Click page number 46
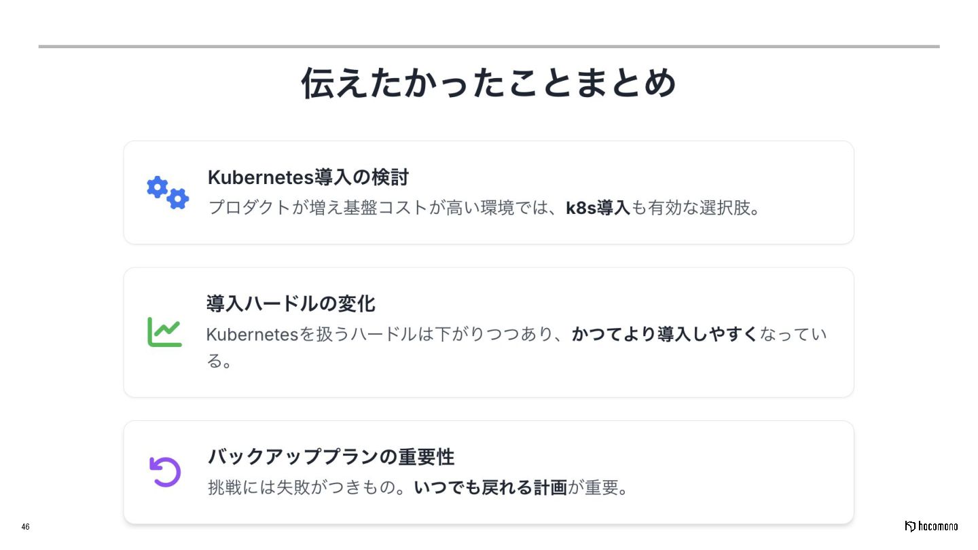 click(25, 527)
